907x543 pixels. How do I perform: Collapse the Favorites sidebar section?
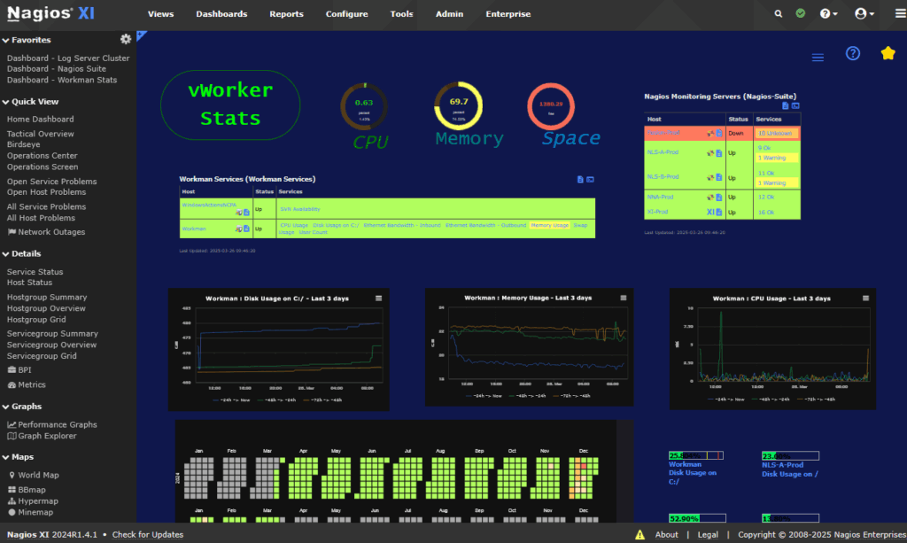[5, 40]
